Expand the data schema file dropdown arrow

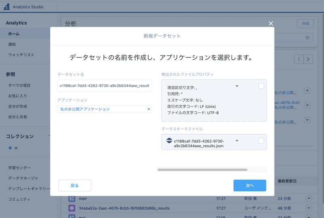point(237,141)
